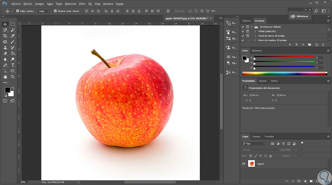Select the Clone Stamp tool
The height and width of the screenshot is (185, 332).
click(5, 48)
